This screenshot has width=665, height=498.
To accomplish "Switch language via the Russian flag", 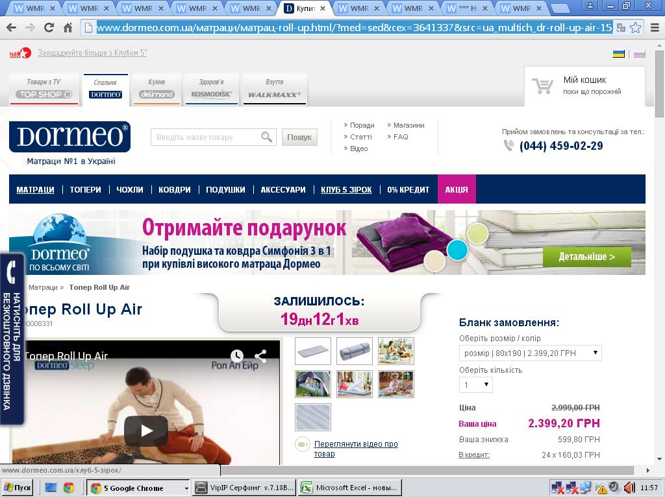I will 639,54.
